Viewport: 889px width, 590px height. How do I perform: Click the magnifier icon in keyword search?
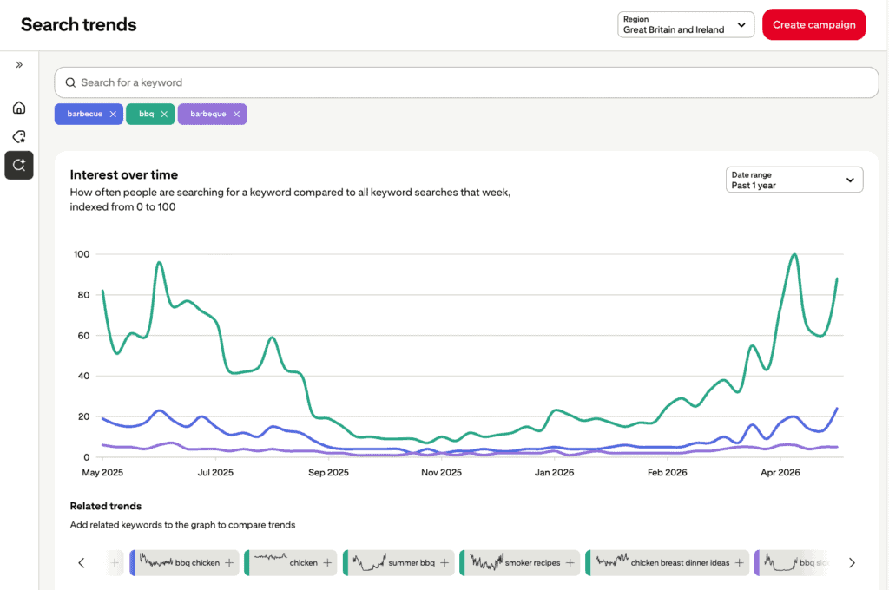(x=70, y=82)
